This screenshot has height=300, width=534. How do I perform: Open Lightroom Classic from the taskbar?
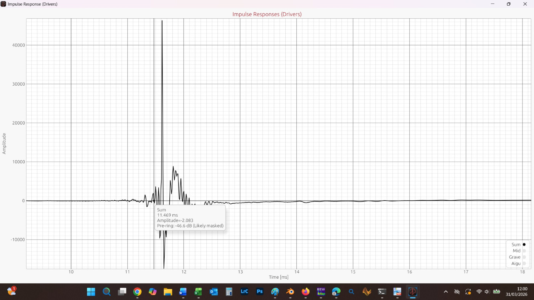coord(244,292)
